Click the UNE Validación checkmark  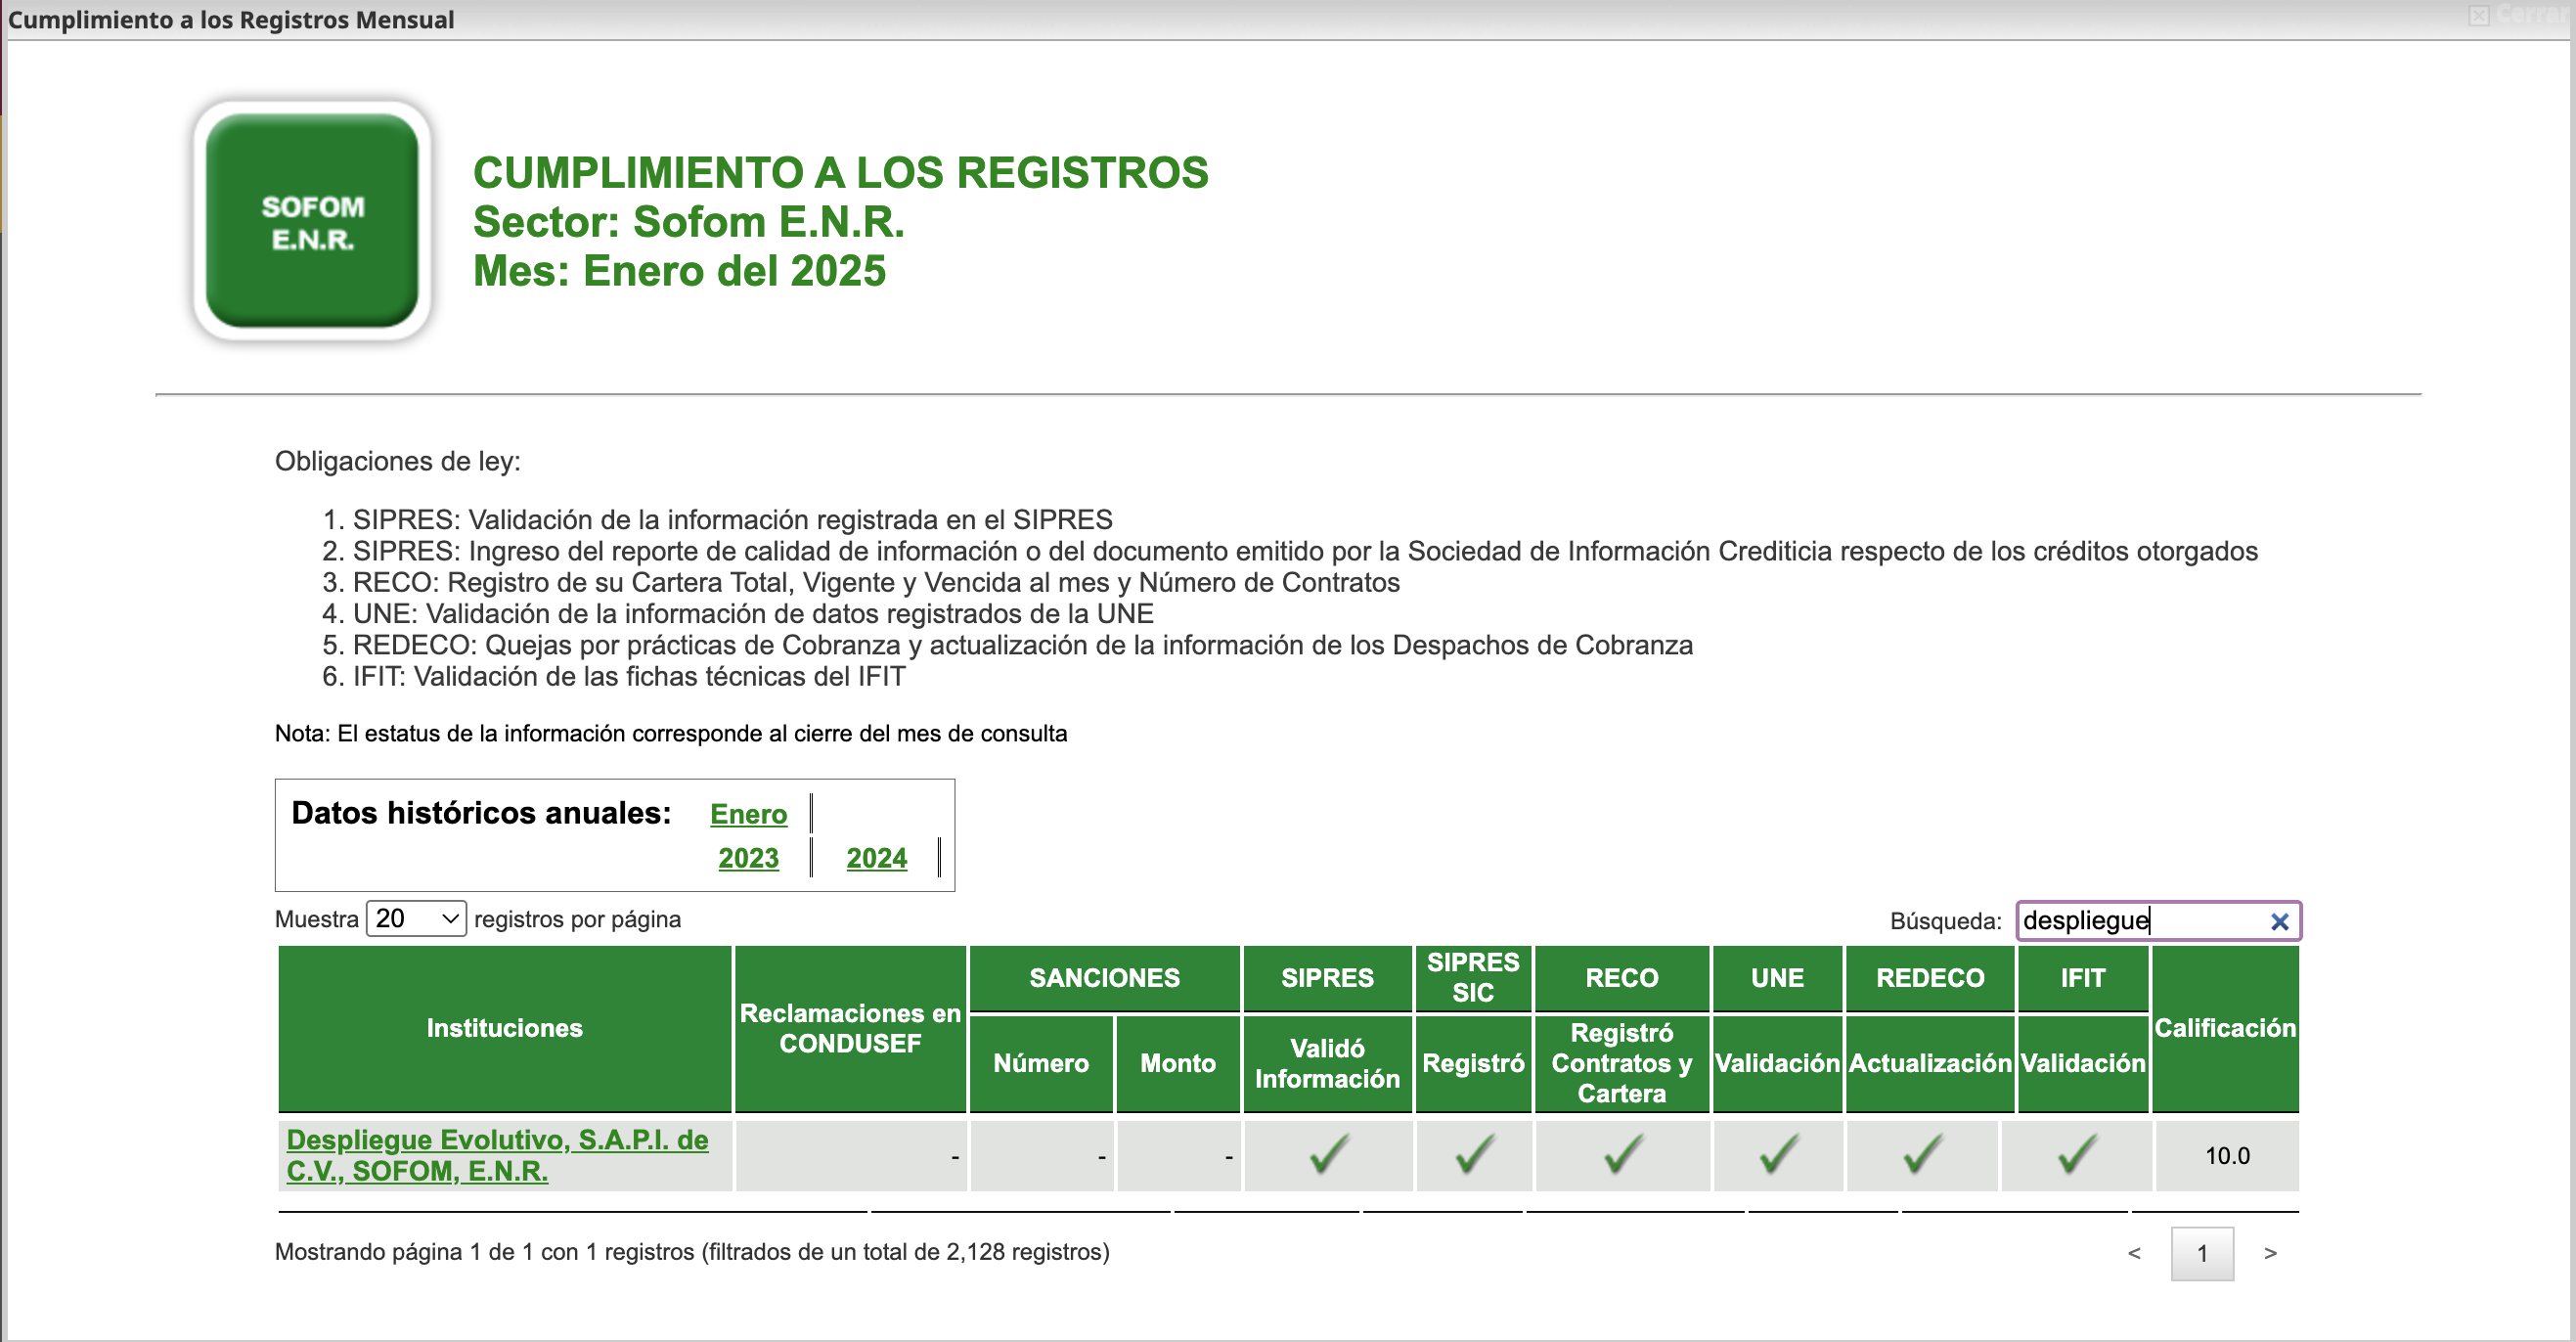(x=1779, y=1153)
